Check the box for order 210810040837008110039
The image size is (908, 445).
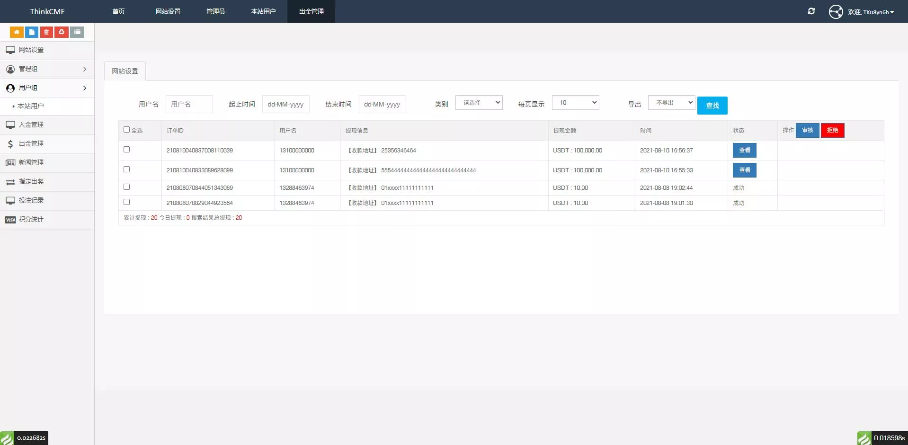pyautogui.click(x=126, y=150)
